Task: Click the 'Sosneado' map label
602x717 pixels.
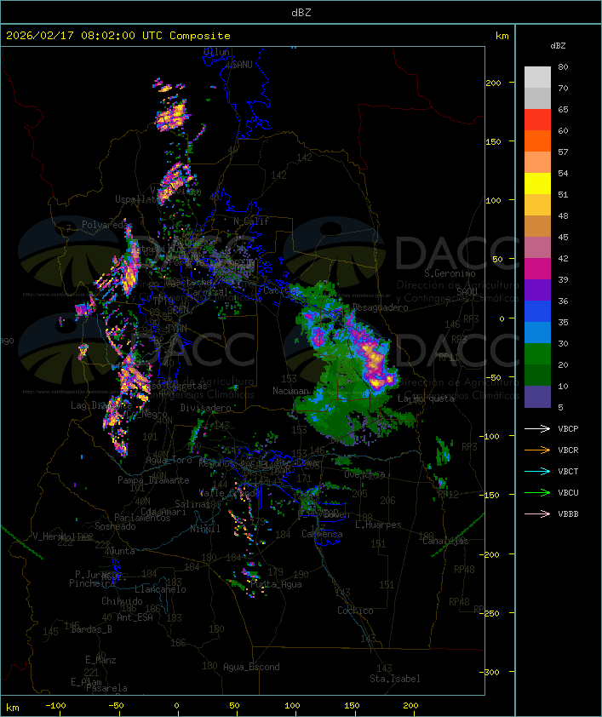Action: coord(115,526)
